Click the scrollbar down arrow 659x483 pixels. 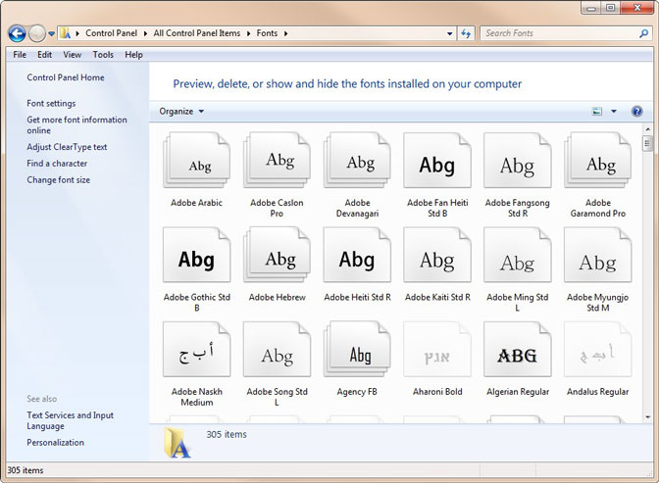pos(647,417)
